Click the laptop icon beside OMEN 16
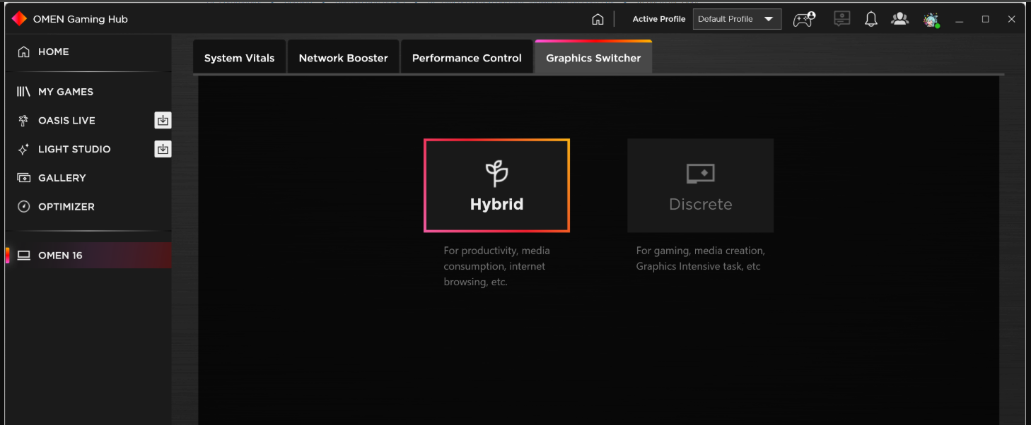Image resolution: width=1031 pixels, height=425 pixels. coord(24,256)
